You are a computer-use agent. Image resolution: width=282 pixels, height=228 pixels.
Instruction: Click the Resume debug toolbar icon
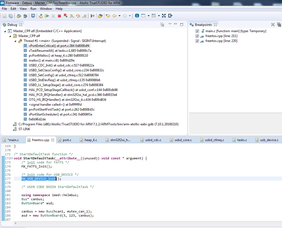click(47, 16)
